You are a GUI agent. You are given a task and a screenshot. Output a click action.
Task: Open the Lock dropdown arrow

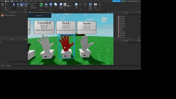72,6
